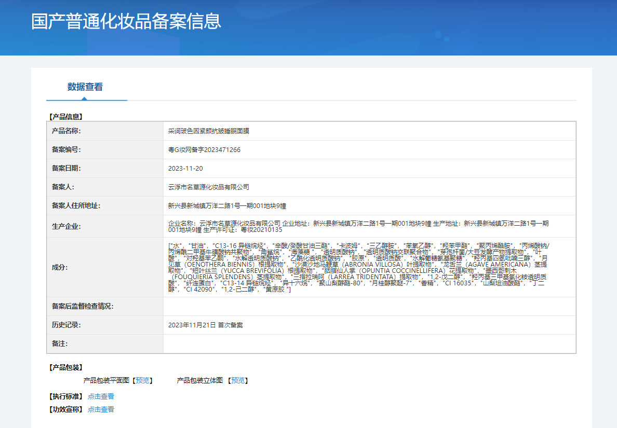Image resolution: width=617 pixels, height=428 pixels.
Task: Select filing number 粤G妆网备字2023471266
Action: coord(204,150)
